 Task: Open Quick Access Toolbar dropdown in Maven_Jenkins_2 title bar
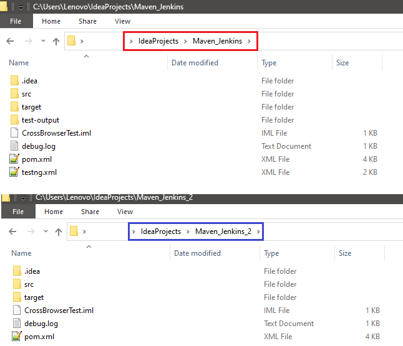coord(23,198)
